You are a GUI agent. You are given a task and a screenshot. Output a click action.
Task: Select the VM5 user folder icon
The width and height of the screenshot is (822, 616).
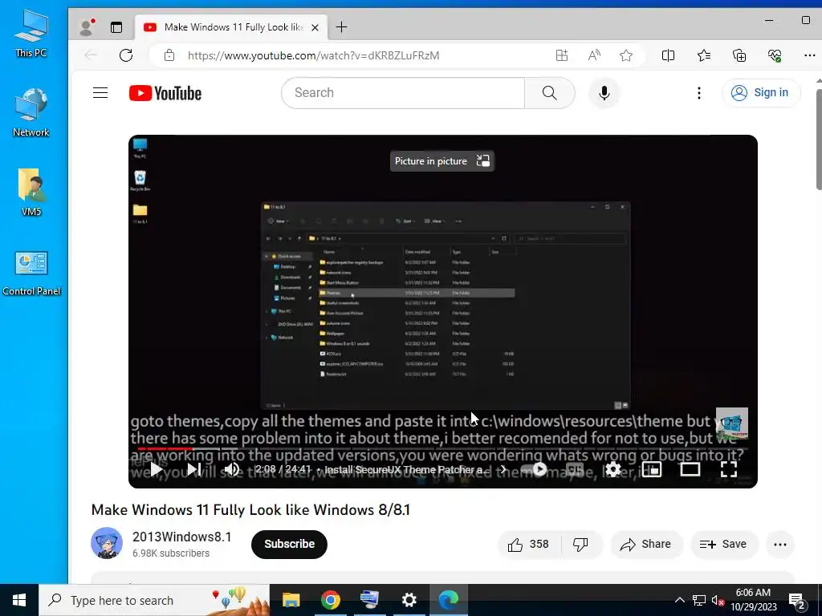(31, 192)
